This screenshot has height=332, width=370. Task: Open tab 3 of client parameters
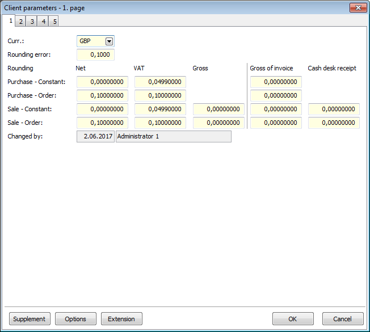click(x=32, y=22)
